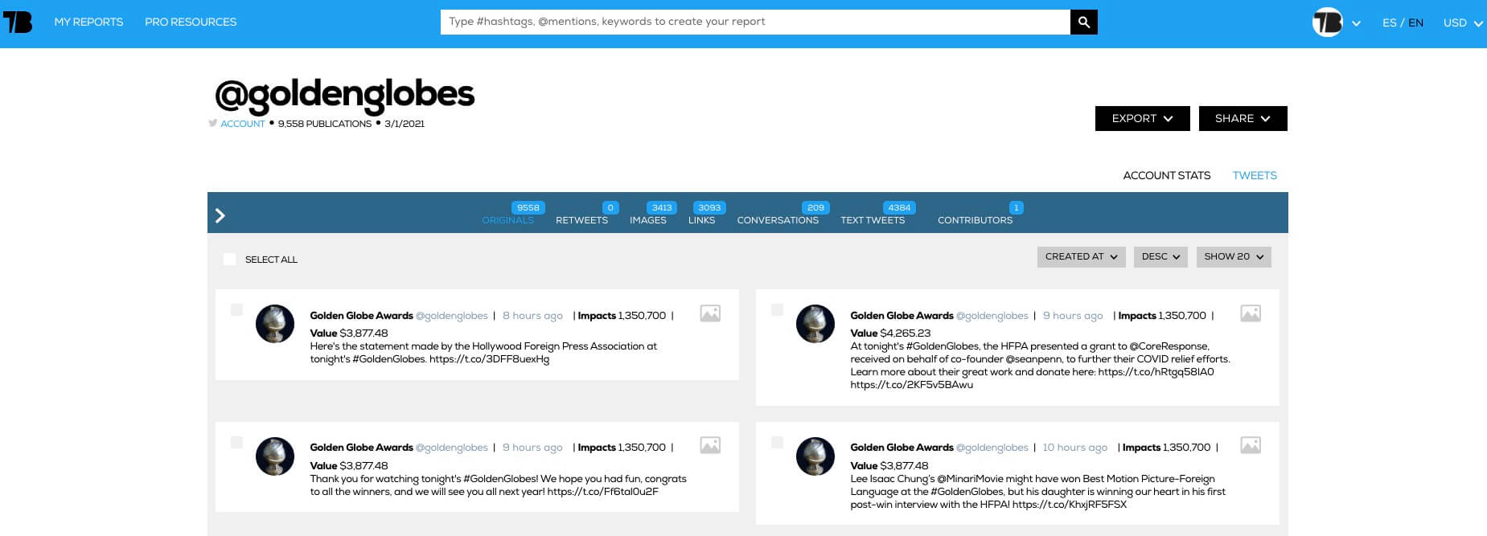Click image icon on CoreResponse grant tweet

coord(1250,313)
